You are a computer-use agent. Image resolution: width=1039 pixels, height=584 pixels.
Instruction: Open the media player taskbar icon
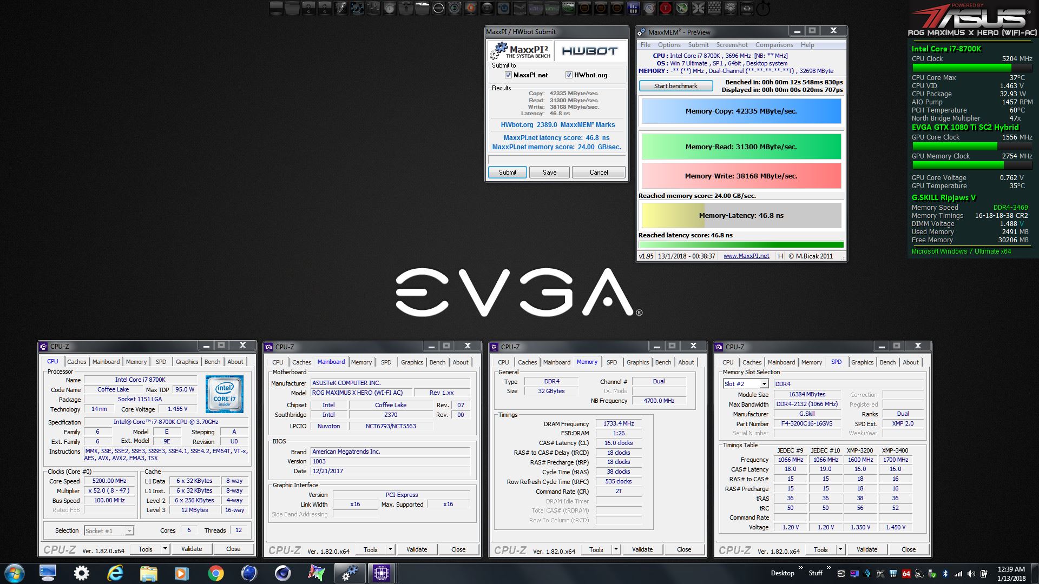point(182,573)
